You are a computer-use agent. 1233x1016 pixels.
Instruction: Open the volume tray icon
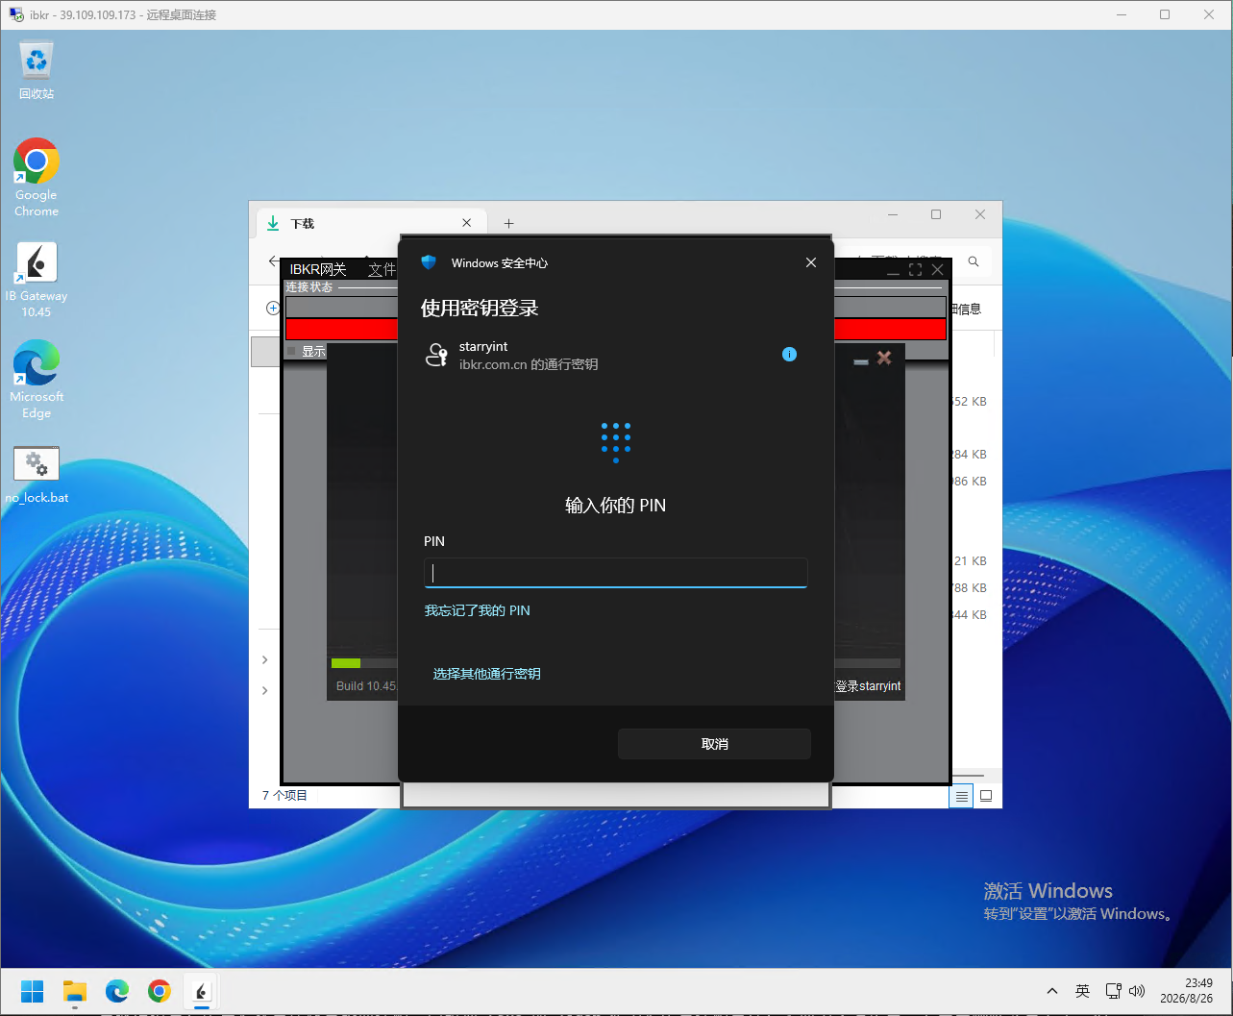1137,991
